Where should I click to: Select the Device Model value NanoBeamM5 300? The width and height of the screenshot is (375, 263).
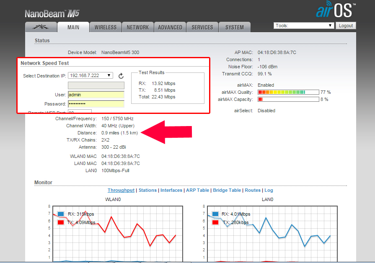(120, 52)
